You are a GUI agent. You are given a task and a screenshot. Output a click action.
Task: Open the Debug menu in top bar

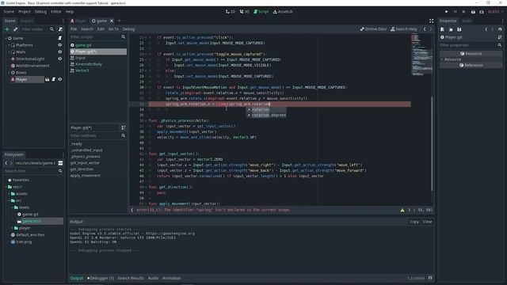tap(40, 12)
